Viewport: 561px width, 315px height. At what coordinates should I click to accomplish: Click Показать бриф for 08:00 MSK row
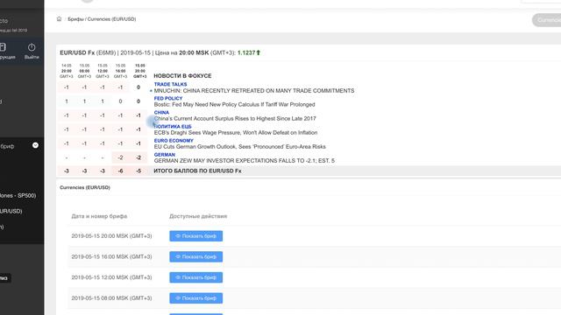click(196, 298)
